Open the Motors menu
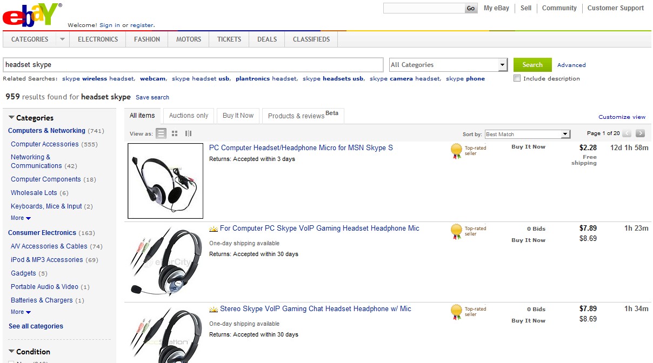The width and height of the screenshot is (653, 363). [189, 39]
